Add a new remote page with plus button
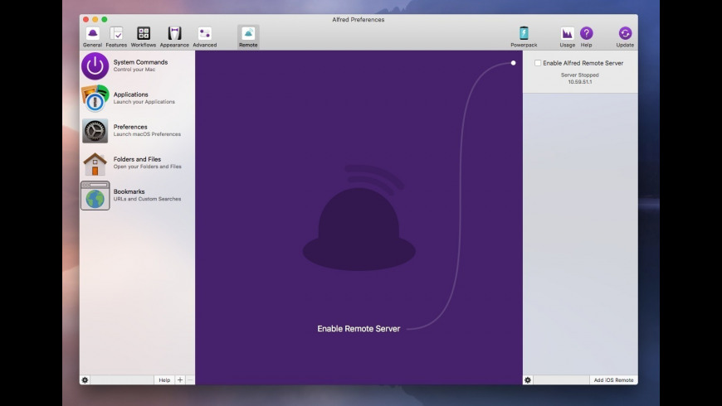 point(180,380)
